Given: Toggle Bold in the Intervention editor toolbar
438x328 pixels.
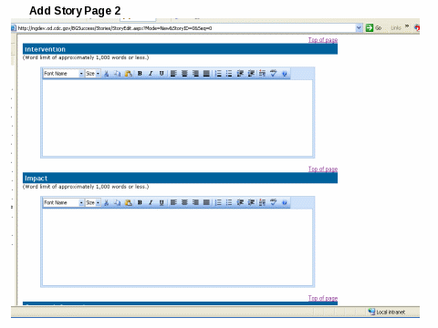Looking at the screenshot, I should click(140, 74).
